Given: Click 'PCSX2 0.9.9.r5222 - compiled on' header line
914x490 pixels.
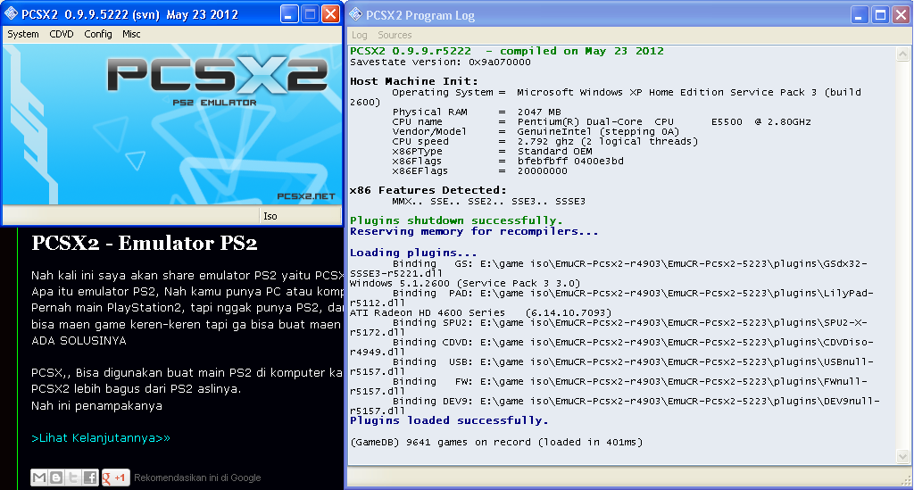Looking at the screenshot, I should (507, 51).
